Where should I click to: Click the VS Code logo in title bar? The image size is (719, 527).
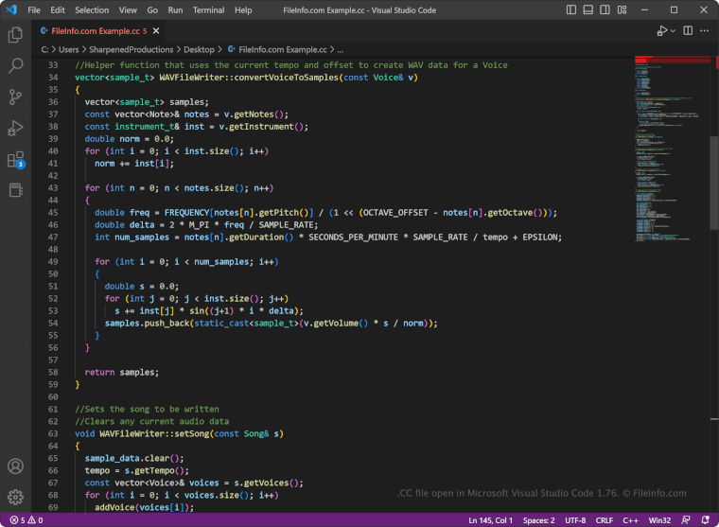tap(11, 9)
